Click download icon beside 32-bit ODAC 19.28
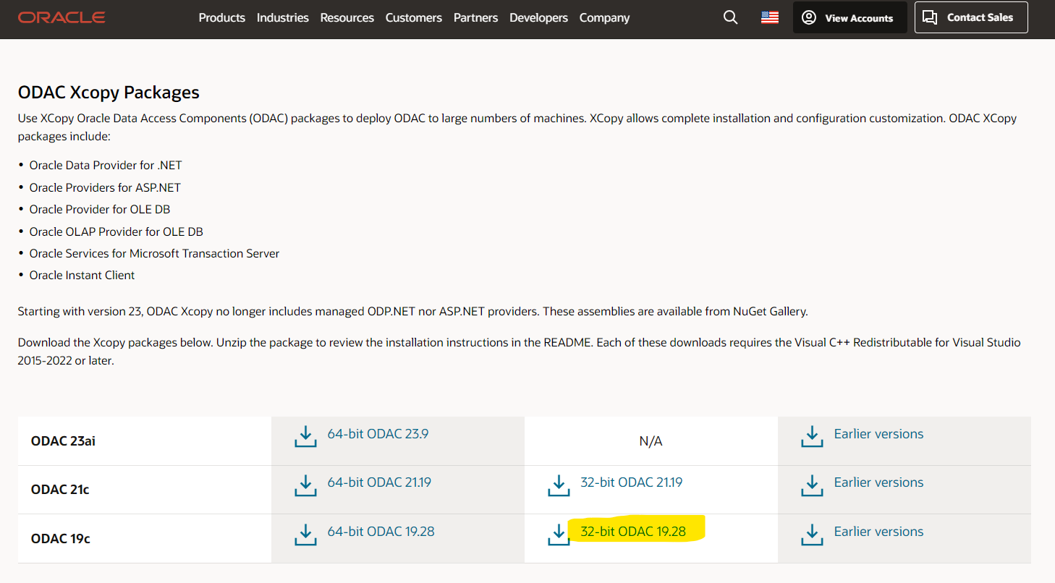The height and width of the screenshot is (583, 1055). tap(559, 534)
